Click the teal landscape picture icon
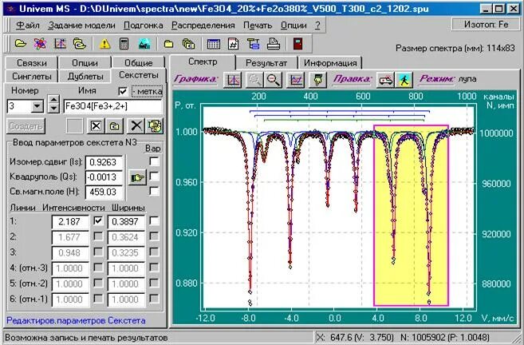 (x=144, y=43)
